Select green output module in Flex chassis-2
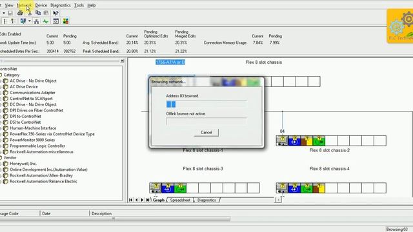 click(319, 140)
